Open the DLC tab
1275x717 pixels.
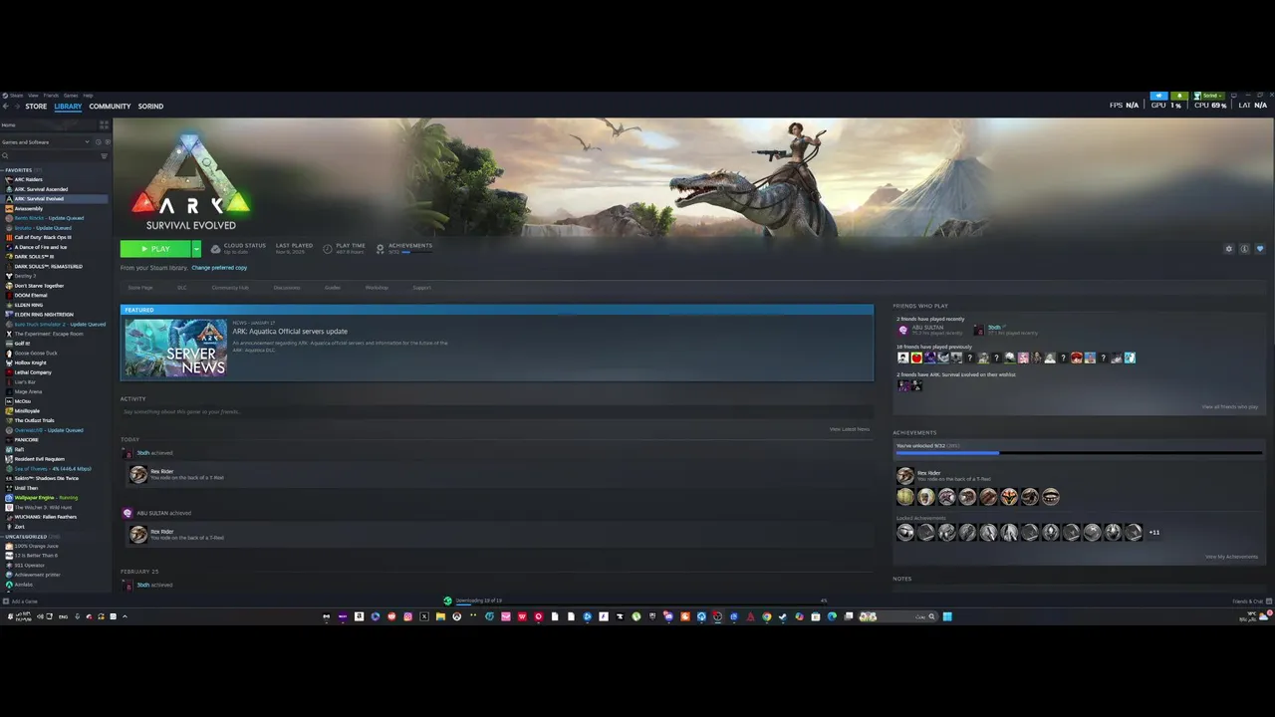click(x=182, y=288)
